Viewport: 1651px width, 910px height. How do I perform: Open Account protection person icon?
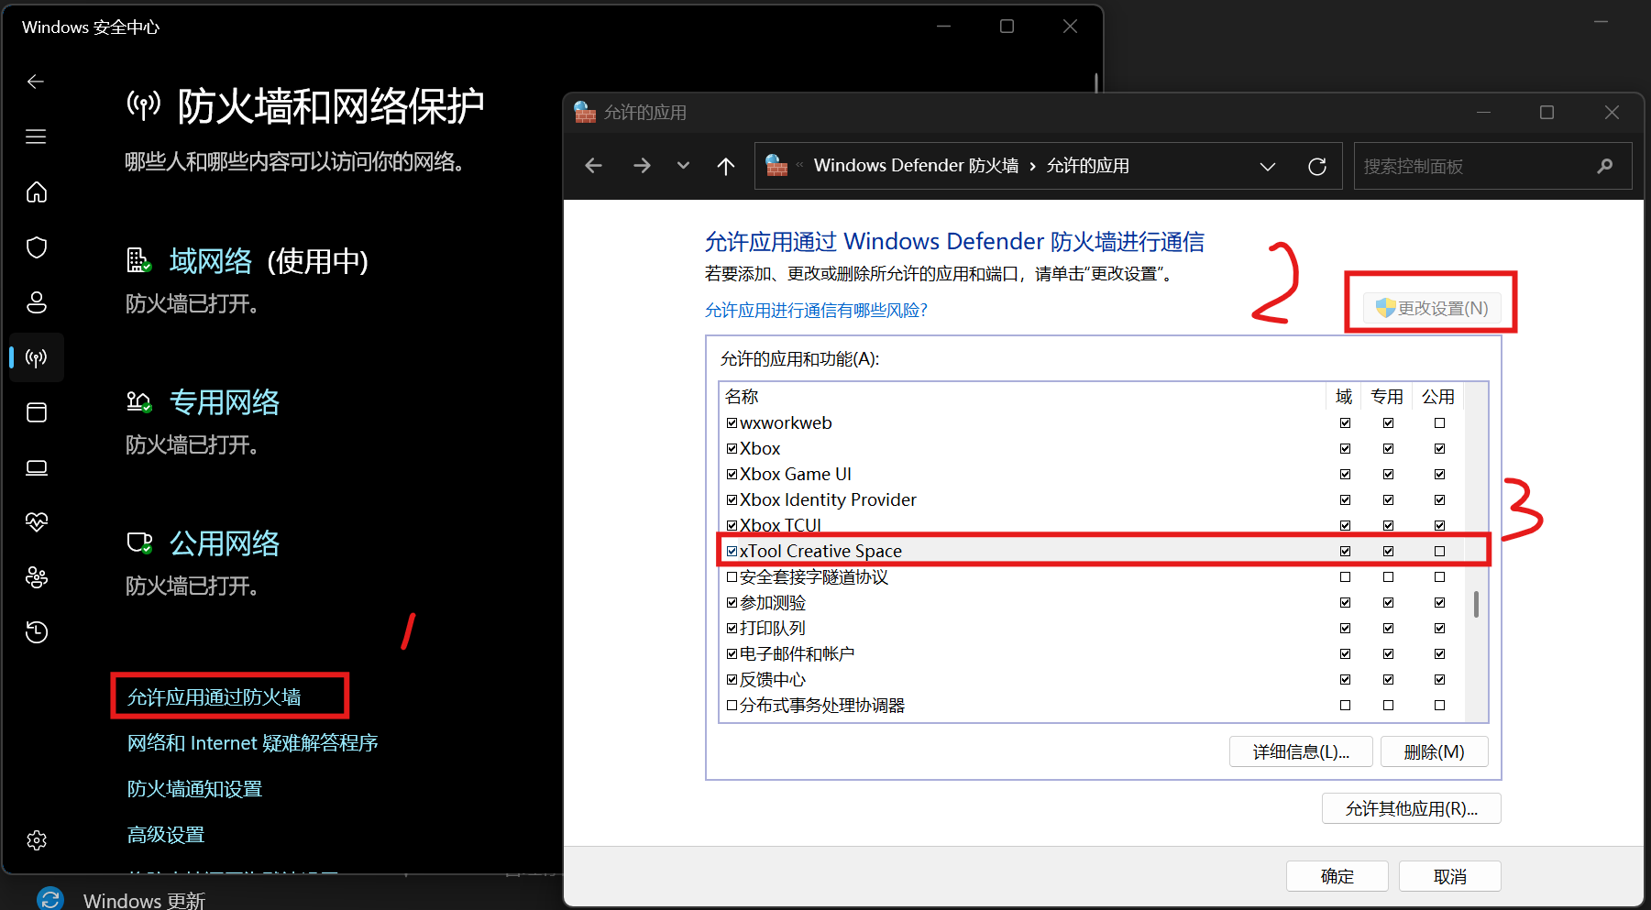(36, 302)
